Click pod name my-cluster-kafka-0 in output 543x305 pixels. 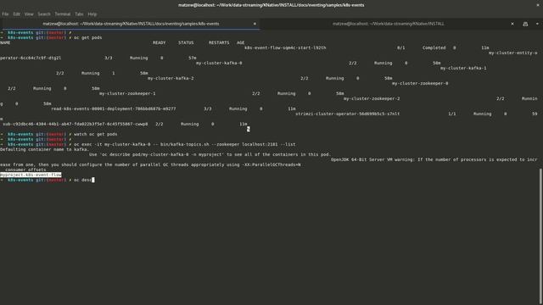coord(219,63)
